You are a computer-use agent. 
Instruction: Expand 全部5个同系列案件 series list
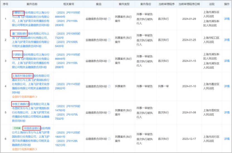coord(25,97)
